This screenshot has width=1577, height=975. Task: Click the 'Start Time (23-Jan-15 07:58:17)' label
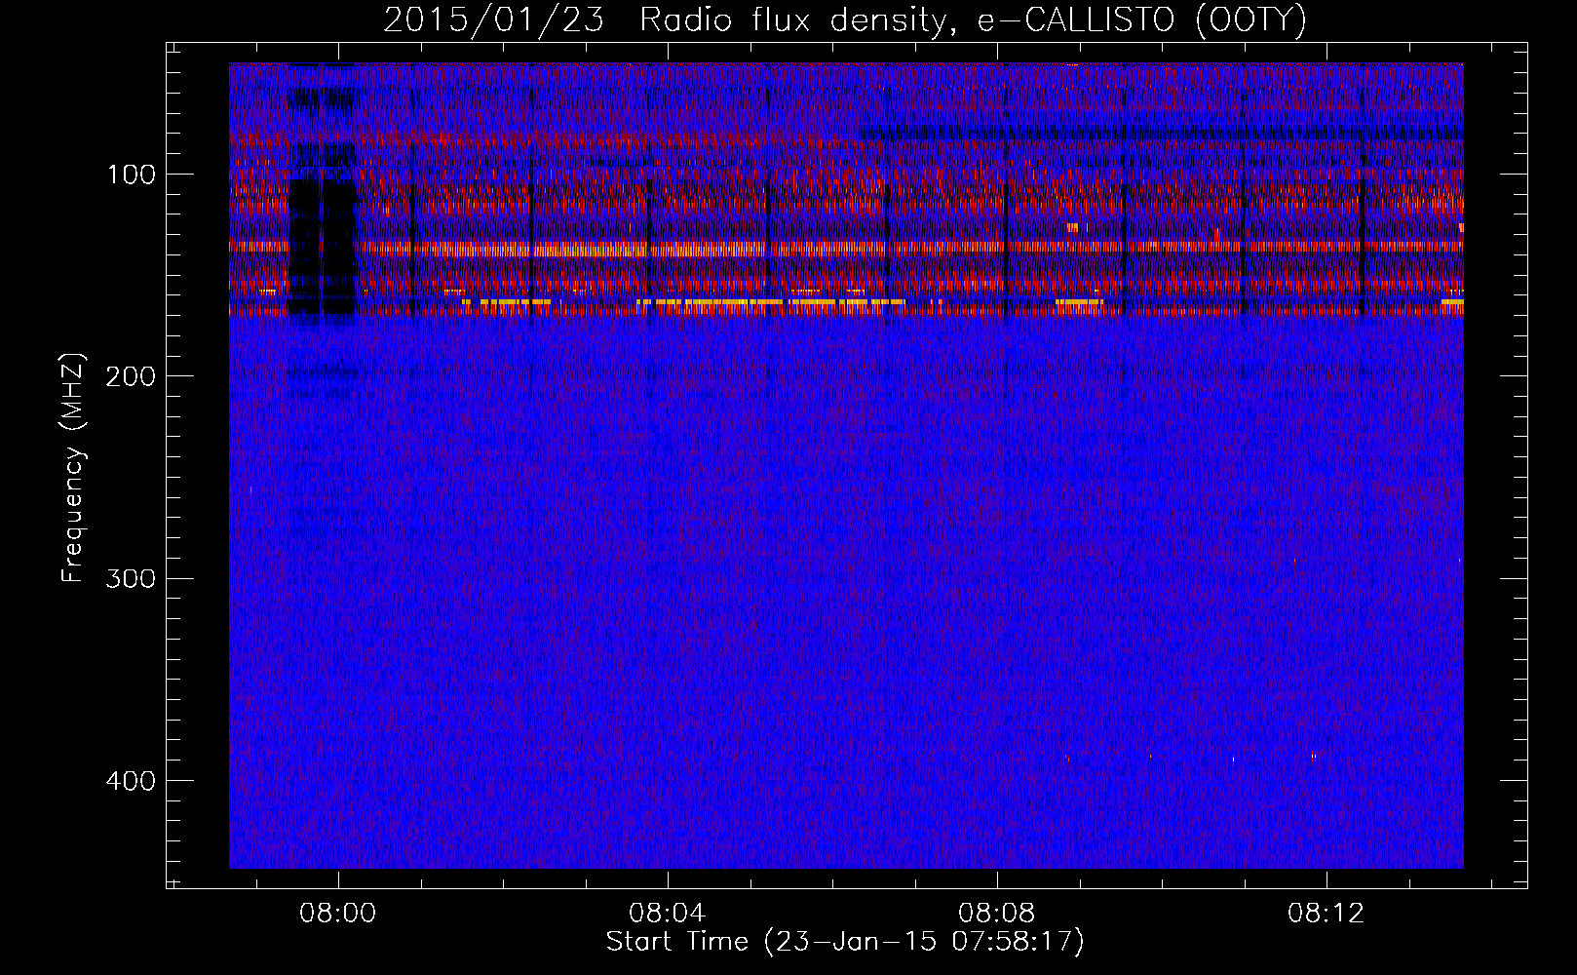click(x=845, y=942)
